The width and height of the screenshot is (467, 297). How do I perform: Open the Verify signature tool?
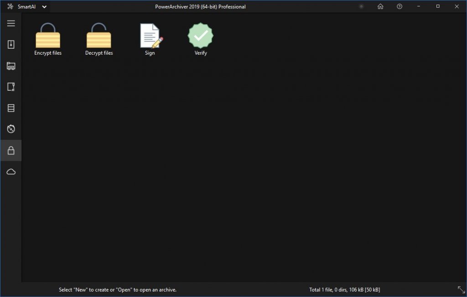tap(201, 39)
